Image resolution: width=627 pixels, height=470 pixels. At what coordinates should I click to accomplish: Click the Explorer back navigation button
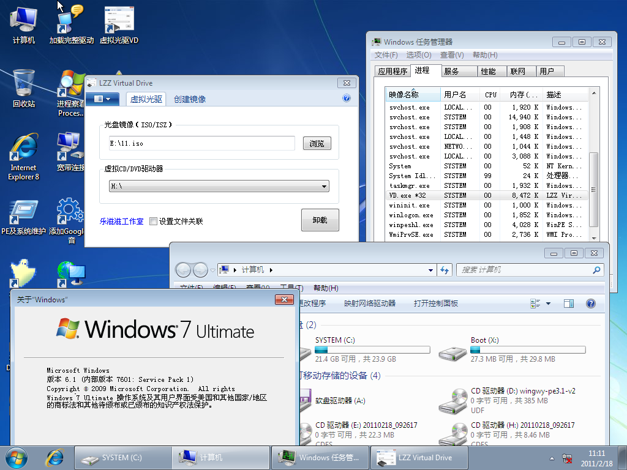pyautogui.click(x=183, y=270)
